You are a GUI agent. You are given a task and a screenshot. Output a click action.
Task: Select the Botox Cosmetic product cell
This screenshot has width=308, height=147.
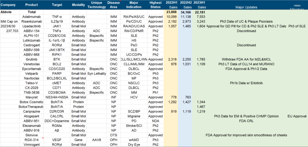(32, 102)
